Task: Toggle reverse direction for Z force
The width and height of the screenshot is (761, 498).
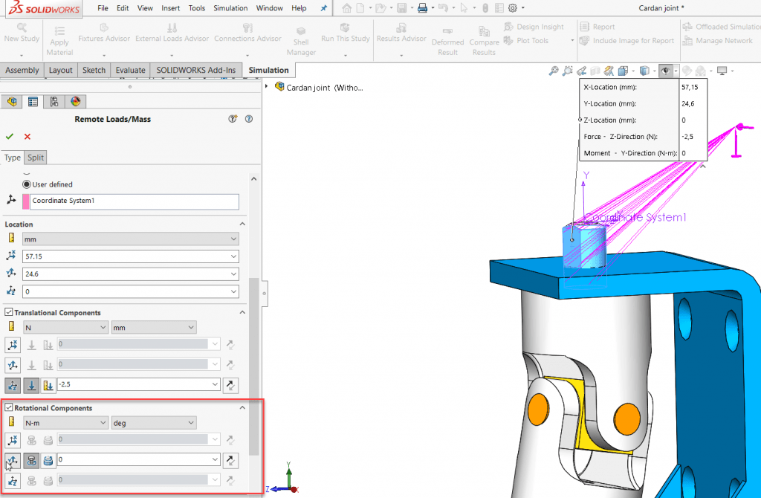Action: pyautogui.click(x=230, y=385)
